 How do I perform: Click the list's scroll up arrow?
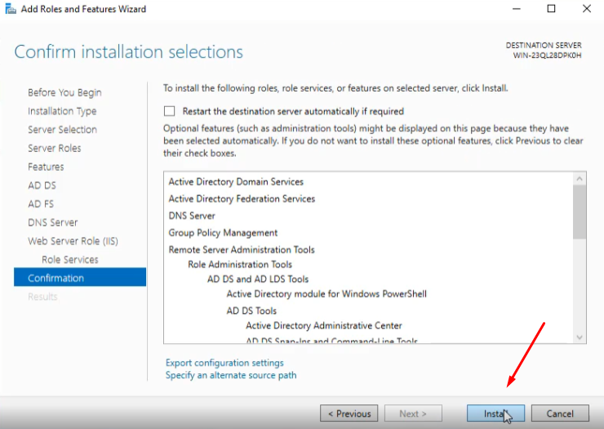pos(580,179)
